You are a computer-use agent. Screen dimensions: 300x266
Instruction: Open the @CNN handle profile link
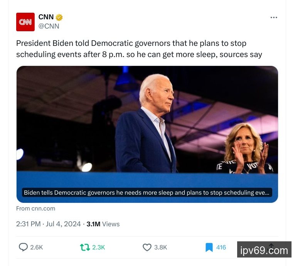click(49, 26)
